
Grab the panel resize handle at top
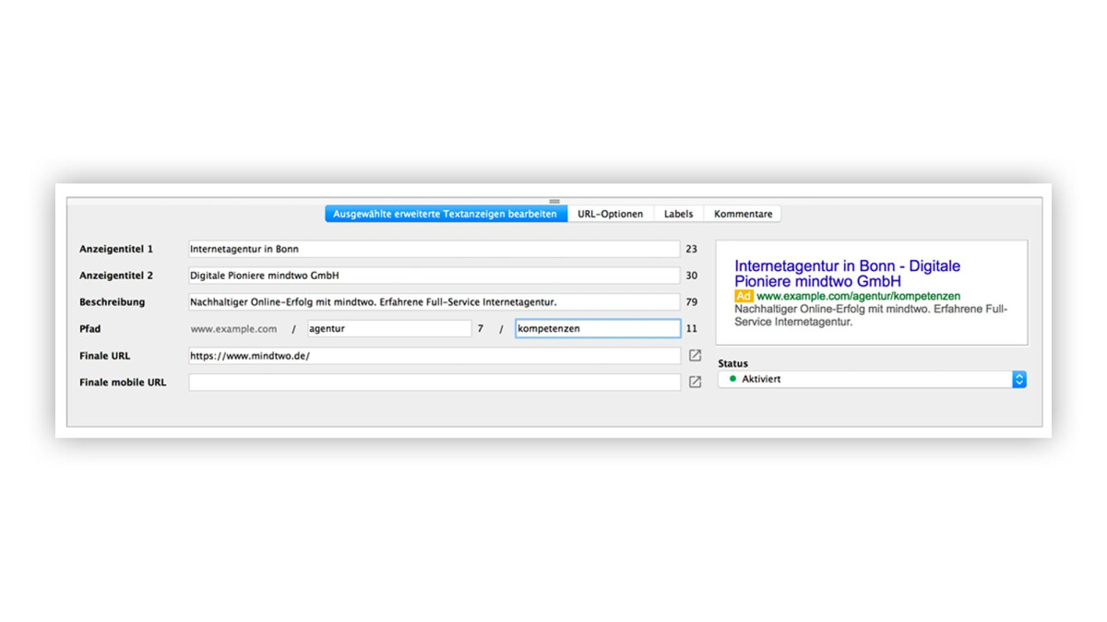[x=554, y=201]
